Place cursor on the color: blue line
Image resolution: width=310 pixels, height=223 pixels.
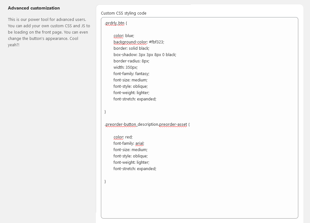tap(124, 36)
